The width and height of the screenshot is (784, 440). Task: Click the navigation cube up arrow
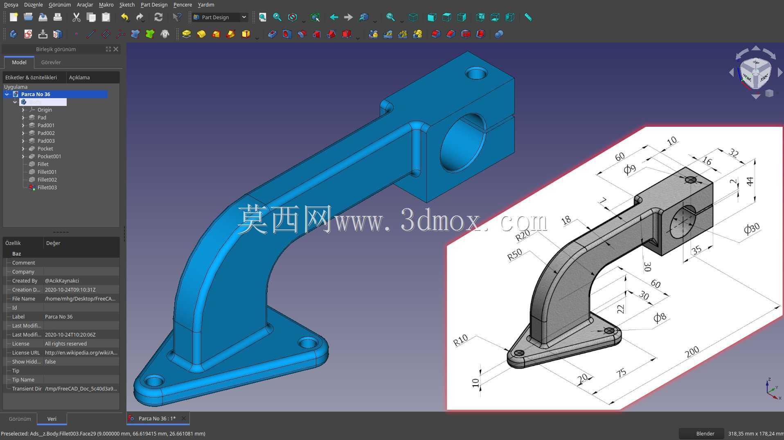(756, 48)
